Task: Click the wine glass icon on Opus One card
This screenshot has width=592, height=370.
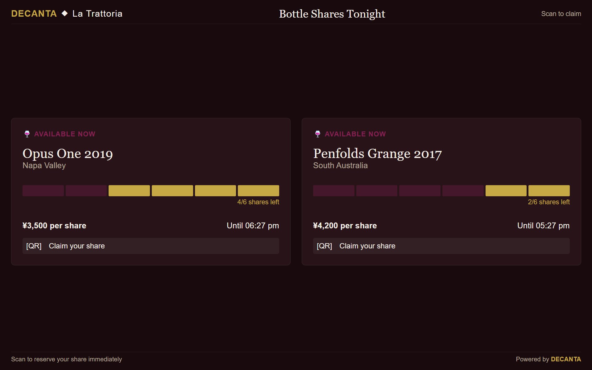Action: 27,134
